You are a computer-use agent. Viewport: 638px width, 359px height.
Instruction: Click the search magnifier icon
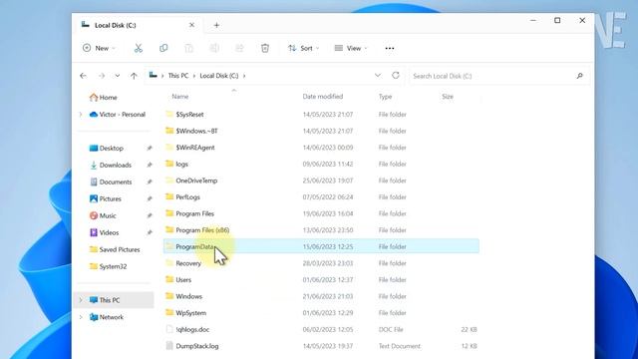[579, 76]
